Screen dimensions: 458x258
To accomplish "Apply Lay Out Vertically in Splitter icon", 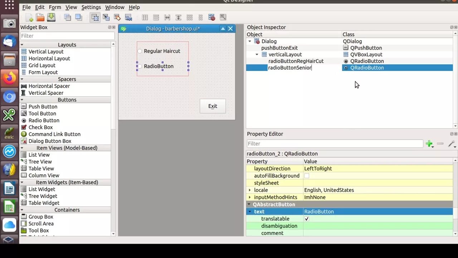I will tap(178, 17).
